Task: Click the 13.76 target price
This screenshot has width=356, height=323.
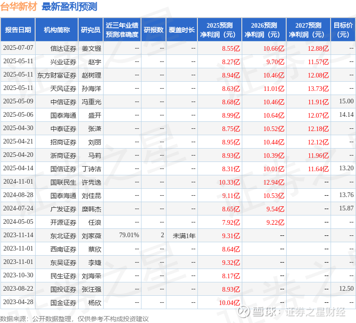Action: [x=346, y=195]
